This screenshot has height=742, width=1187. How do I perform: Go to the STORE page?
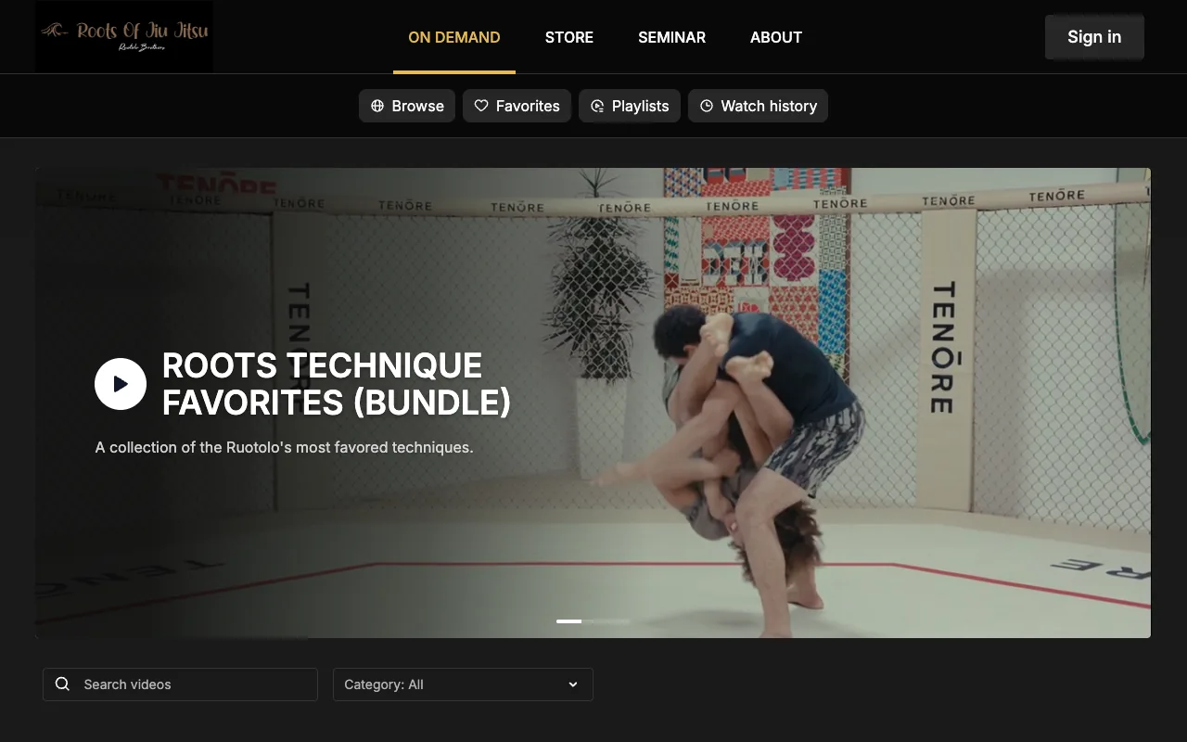569,37
